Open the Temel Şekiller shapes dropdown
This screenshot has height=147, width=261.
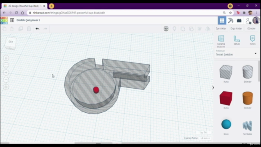click(x=236, y=53)
